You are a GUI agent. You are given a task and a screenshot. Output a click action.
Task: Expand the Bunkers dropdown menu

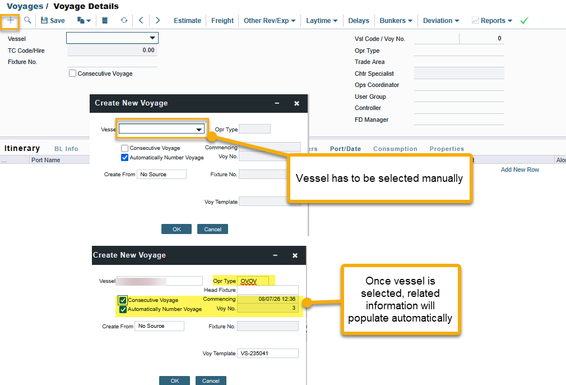(396, 21)
